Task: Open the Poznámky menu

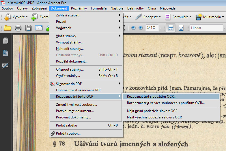Action: (x=79, y=8)
